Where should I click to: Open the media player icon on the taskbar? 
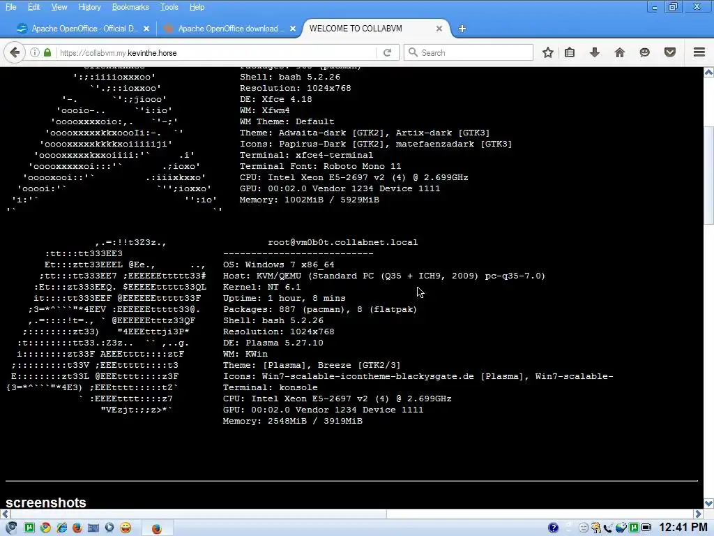pos(109,528)
